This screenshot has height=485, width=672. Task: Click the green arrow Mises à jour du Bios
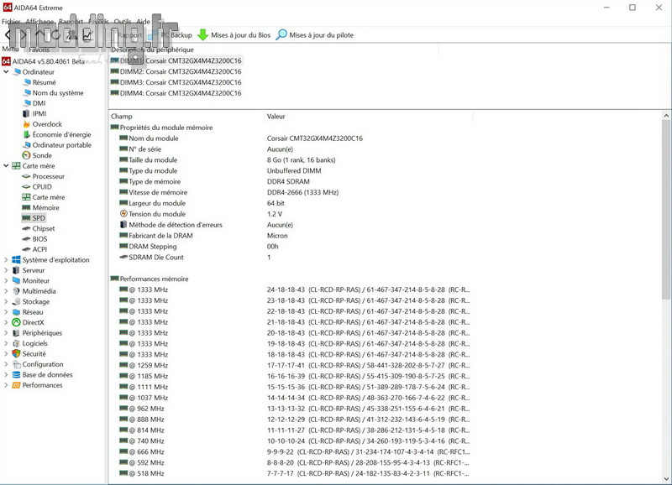(x=202, y=35)
